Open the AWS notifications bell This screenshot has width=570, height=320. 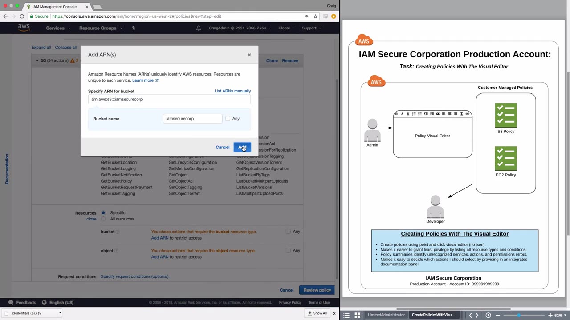199,28
